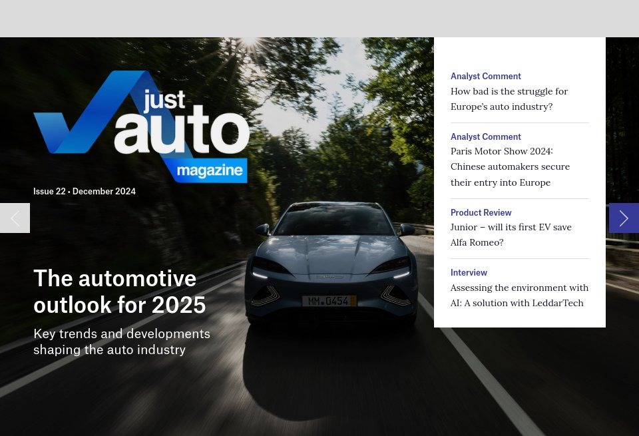Open the article about Europe's auto industry struggle
This screenshot has height=436, width=639.
(x=509, y=99)
